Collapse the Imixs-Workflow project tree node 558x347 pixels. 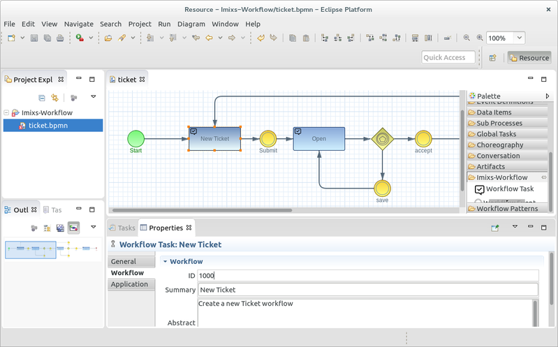click(x=6, y=112)
